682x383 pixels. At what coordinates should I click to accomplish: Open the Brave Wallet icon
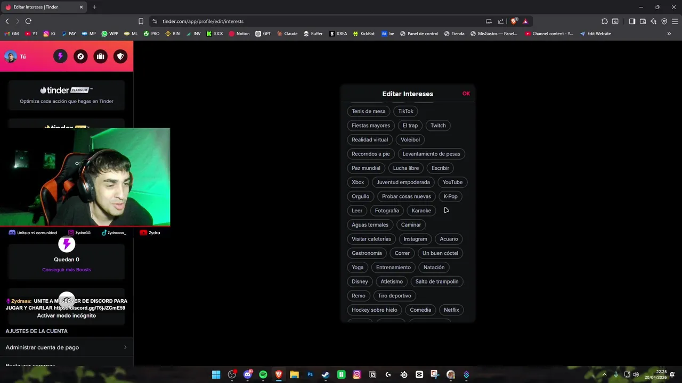643,21
